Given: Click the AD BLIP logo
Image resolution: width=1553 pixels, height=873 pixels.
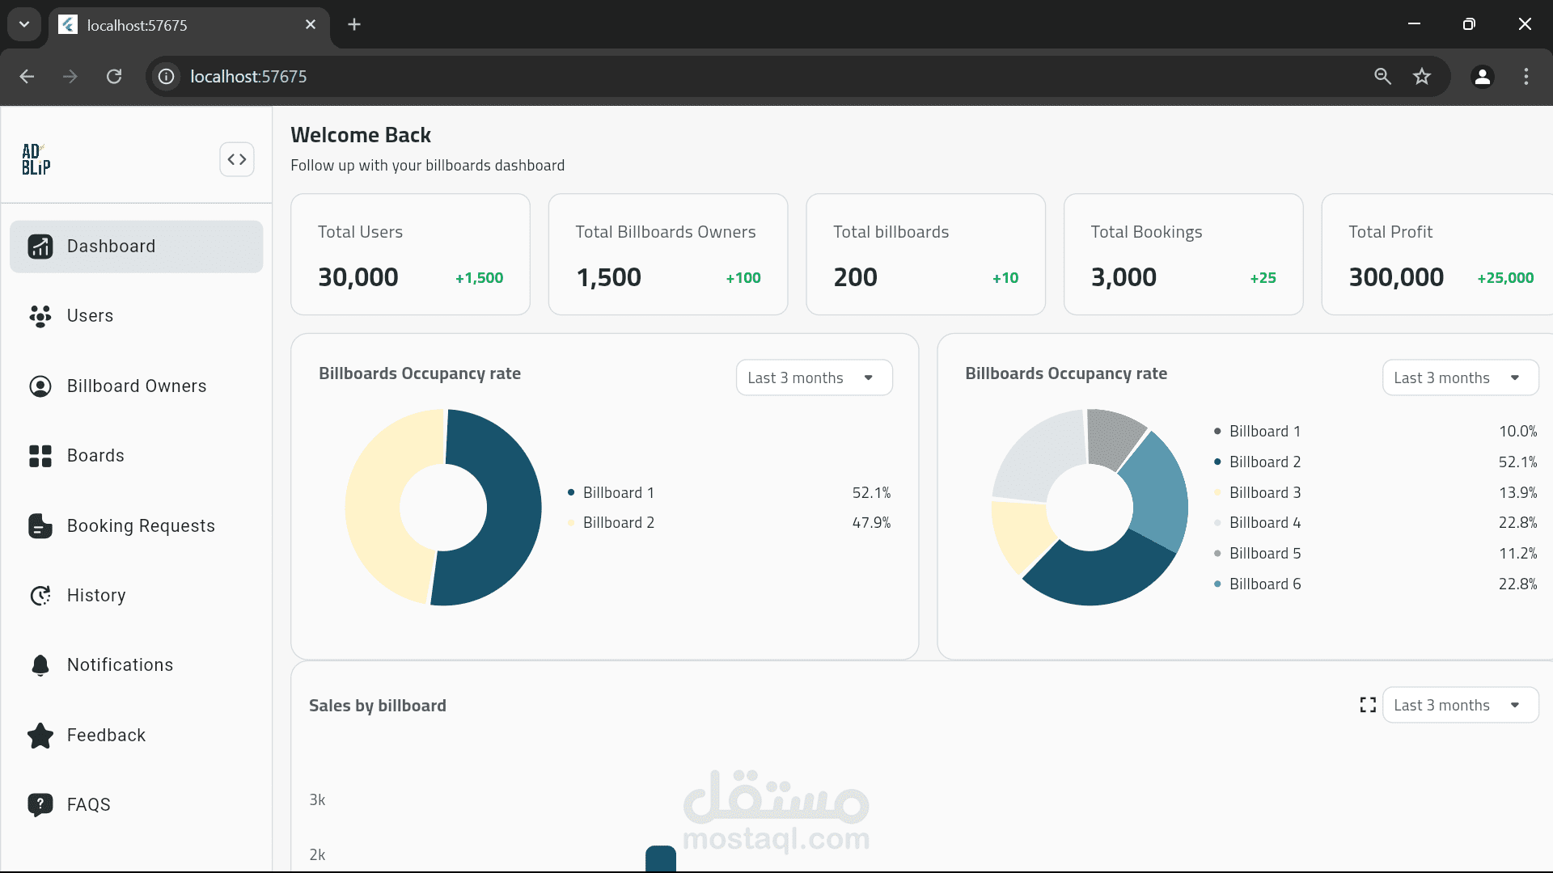Looking at the screenshot, I should click(x=34, y=159).
